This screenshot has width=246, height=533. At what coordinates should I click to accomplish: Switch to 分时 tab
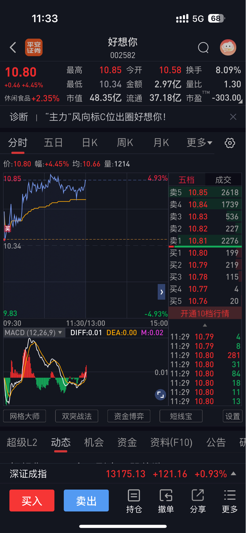[18, 143]
